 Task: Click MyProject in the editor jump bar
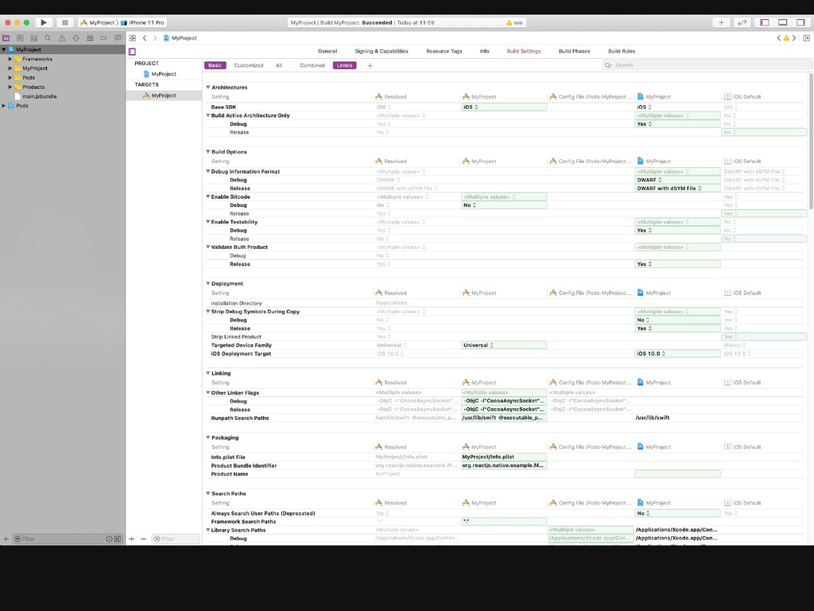[x=180, y=38]
